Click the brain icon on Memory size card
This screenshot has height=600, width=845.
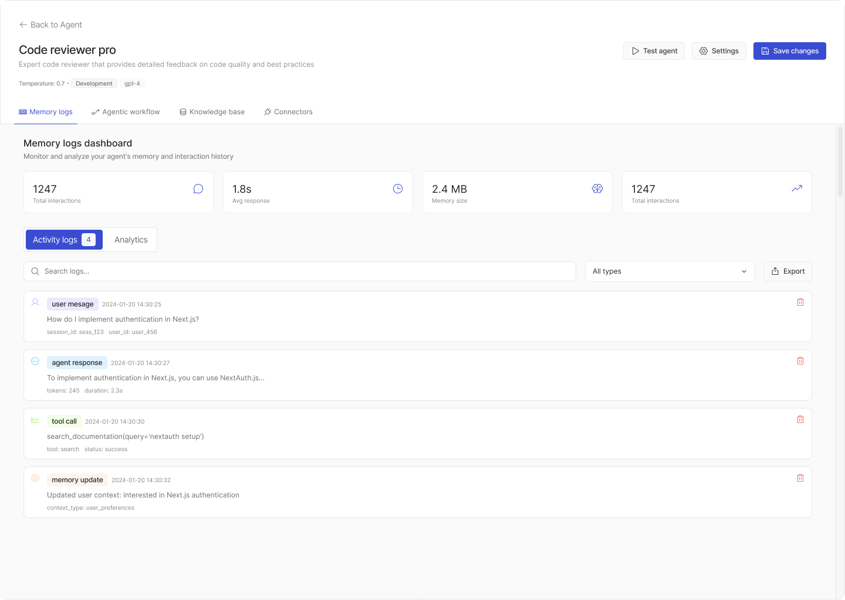pos(597,189)
